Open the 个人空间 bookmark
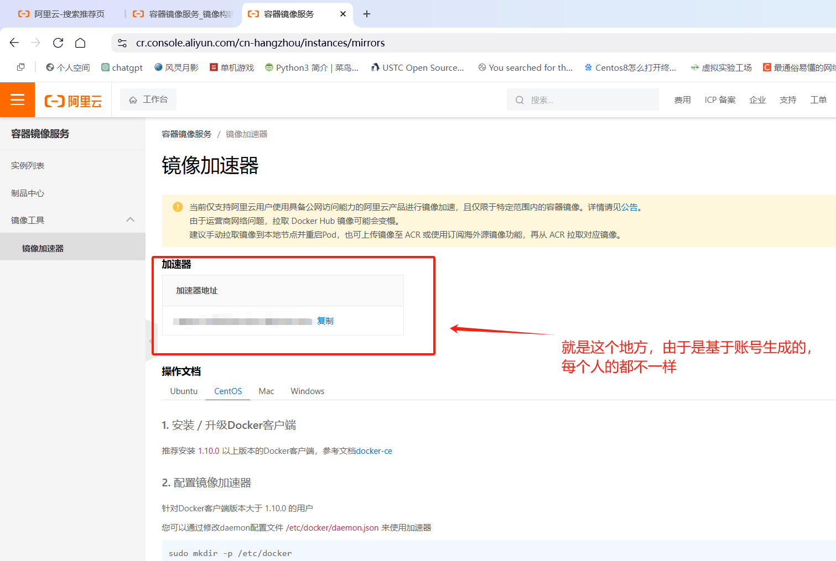 click(x=67, y=67)
